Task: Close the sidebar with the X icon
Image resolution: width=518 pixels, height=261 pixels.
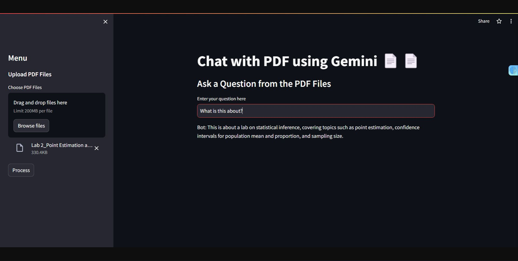Action: (105, 22)
